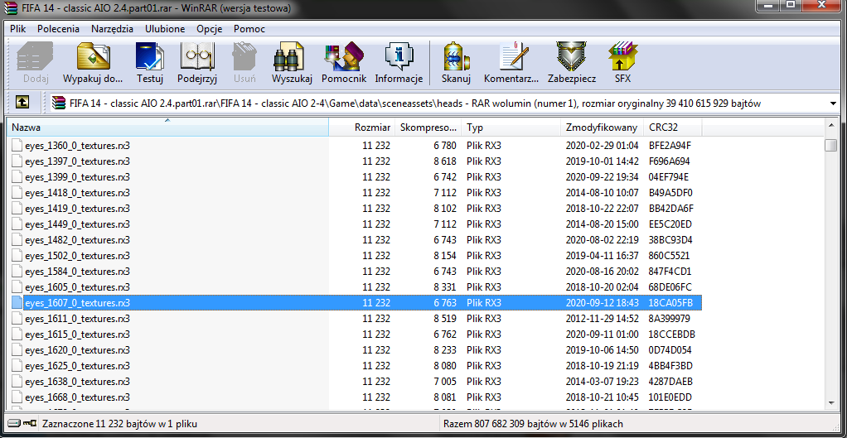Click file icon of eyes_1607_0_textures.rx3
This screenshot has height=438, width=847.
17,302
